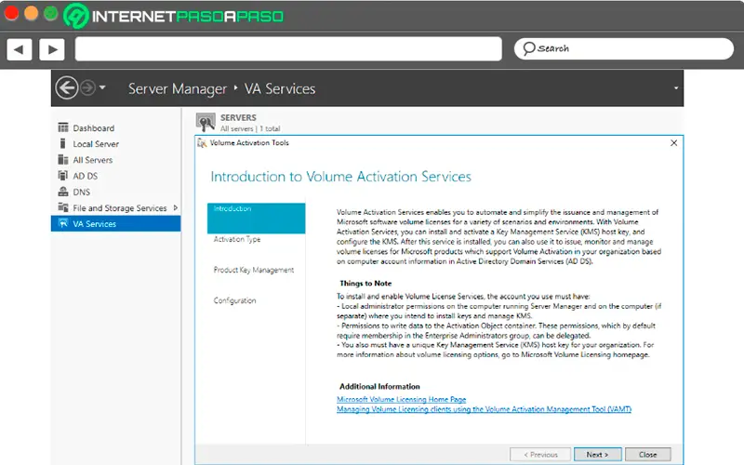Viewport: 744px width, 465px height.
Task: Open the navigation history dropdown arrow
Action: (102, 88)
